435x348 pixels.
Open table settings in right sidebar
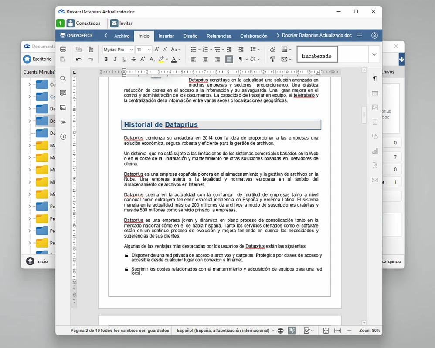pos(375,93)
